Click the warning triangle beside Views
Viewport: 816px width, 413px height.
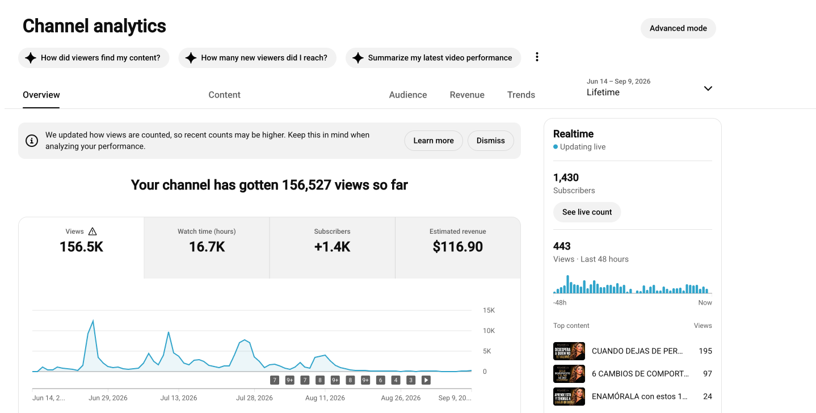92,231
